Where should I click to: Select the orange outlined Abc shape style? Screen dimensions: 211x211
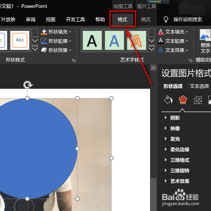click(x=20, y=40)
